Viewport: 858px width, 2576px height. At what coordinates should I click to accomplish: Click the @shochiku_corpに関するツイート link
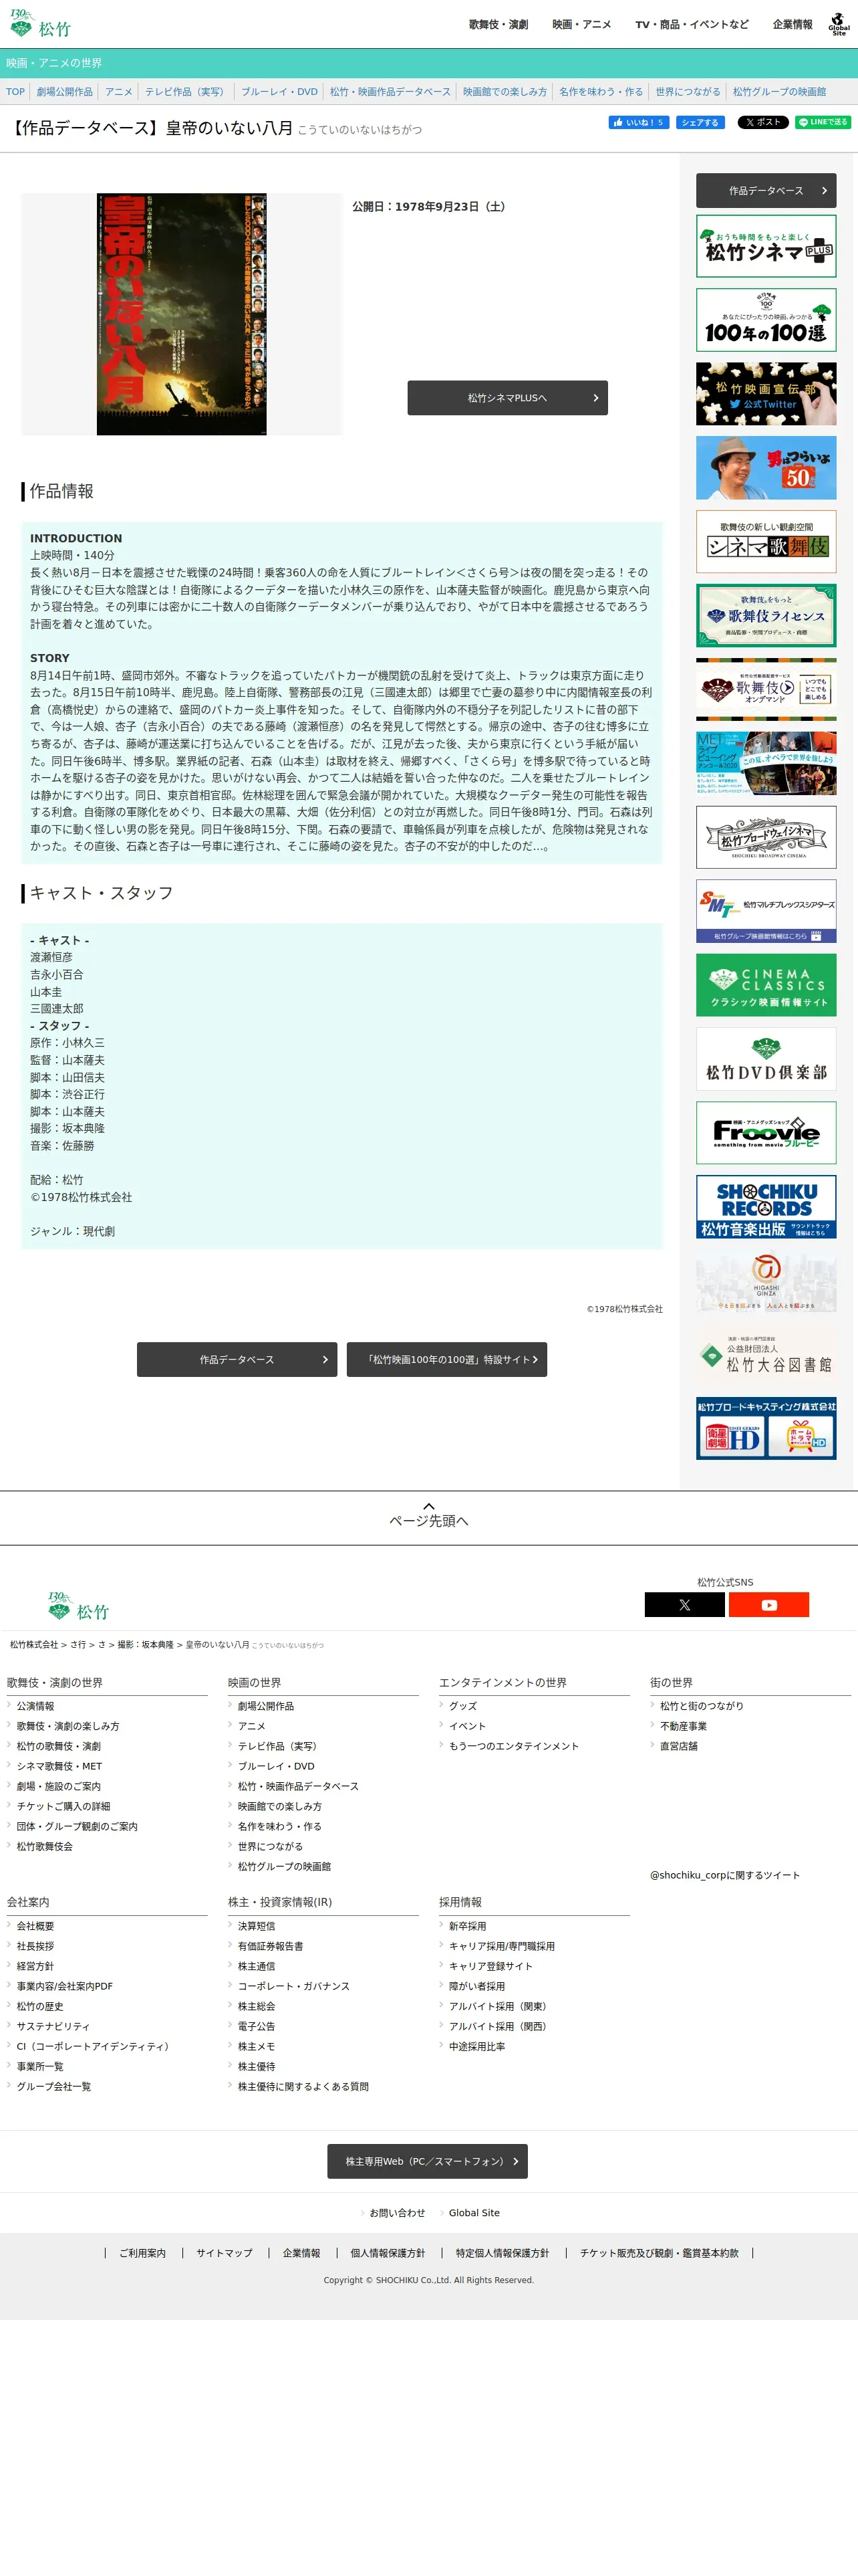(725, 1876)
